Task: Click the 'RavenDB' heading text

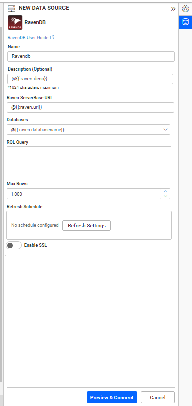Action: [x=35, y=22]
